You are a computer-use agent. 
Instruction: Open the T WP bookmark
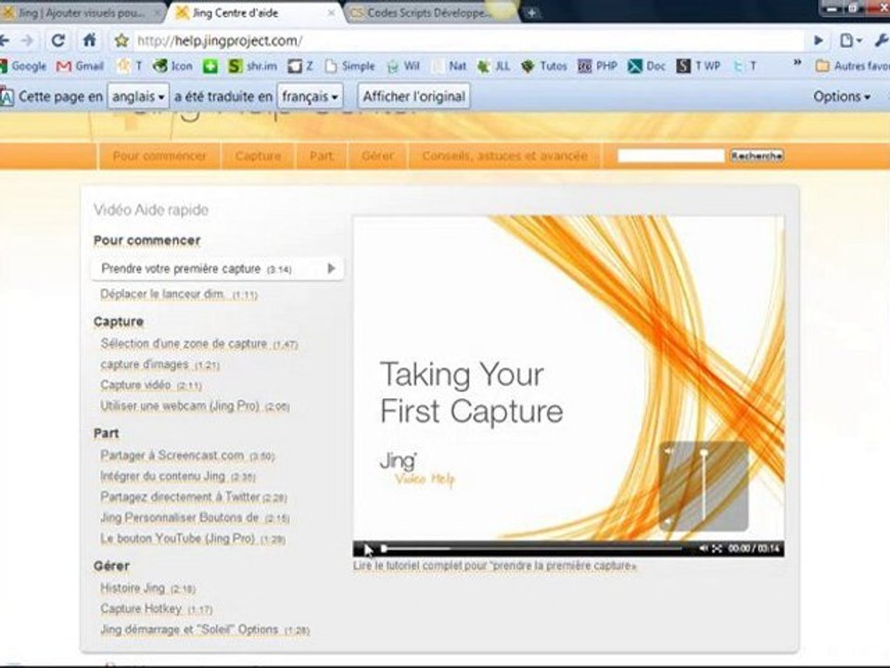pyautogui.click(x=698, y=66)
